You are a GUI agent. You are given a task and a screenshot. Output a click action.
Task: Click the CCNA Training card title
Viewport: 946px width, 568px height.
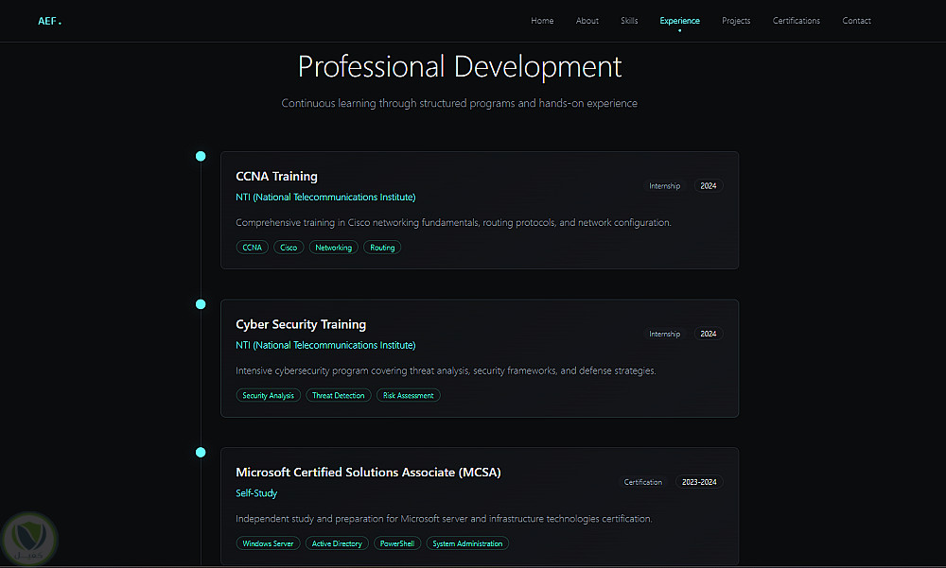coord(276,176)
